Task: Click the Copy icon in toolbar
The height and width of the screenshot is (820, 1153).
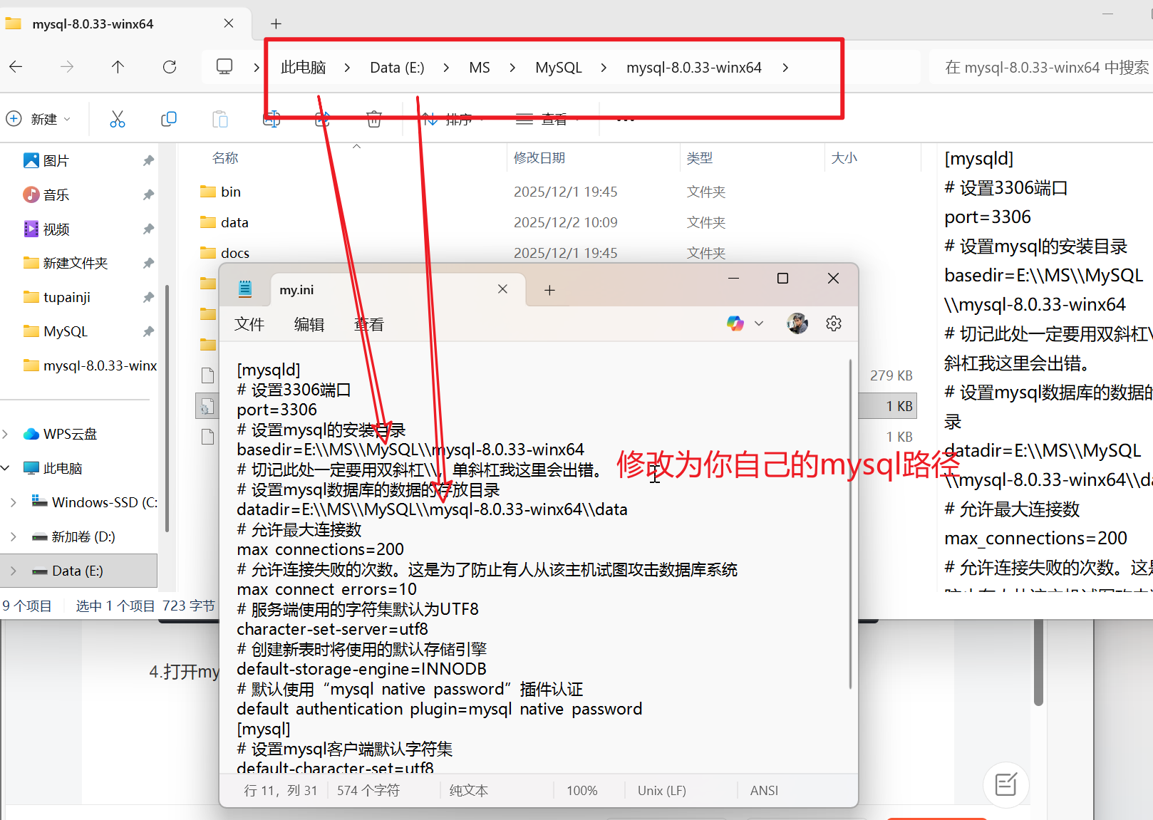Action: tap(169, 119)
